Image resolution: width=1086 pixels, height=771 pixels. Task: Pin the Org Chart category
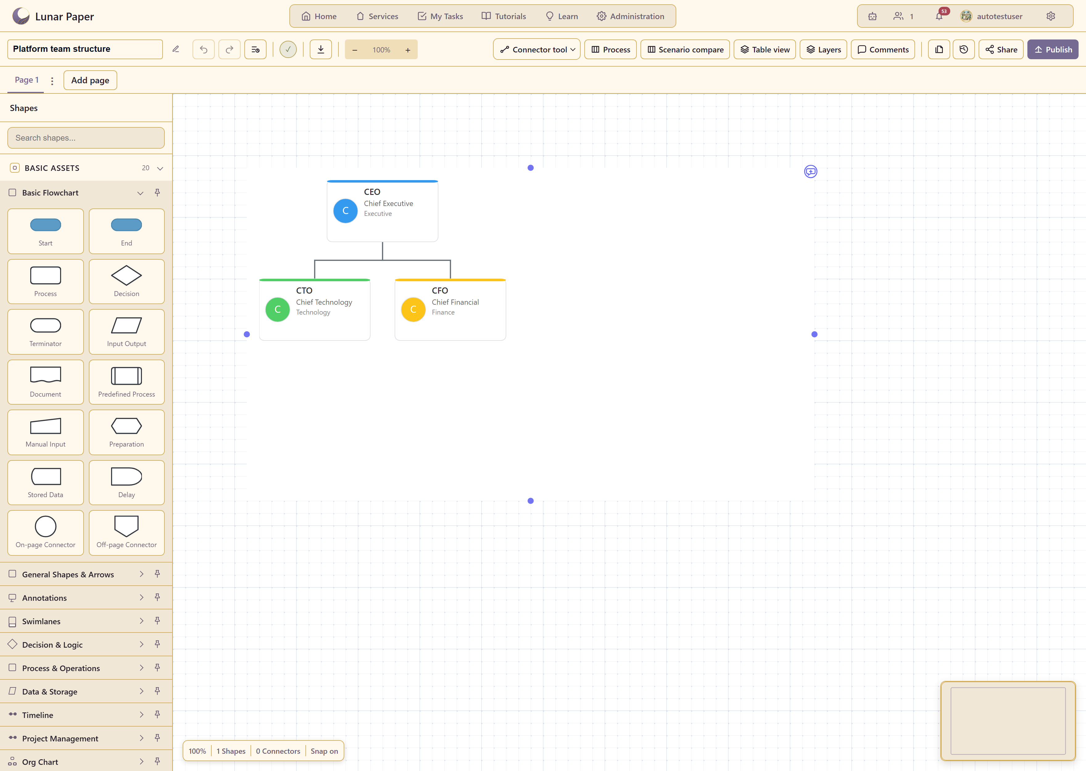tap(157, 761)
